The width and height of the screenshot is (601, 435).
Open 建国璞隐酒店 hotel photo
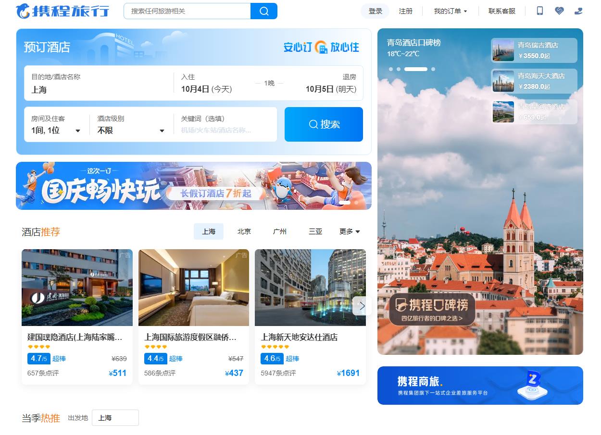tap(77, 288)
